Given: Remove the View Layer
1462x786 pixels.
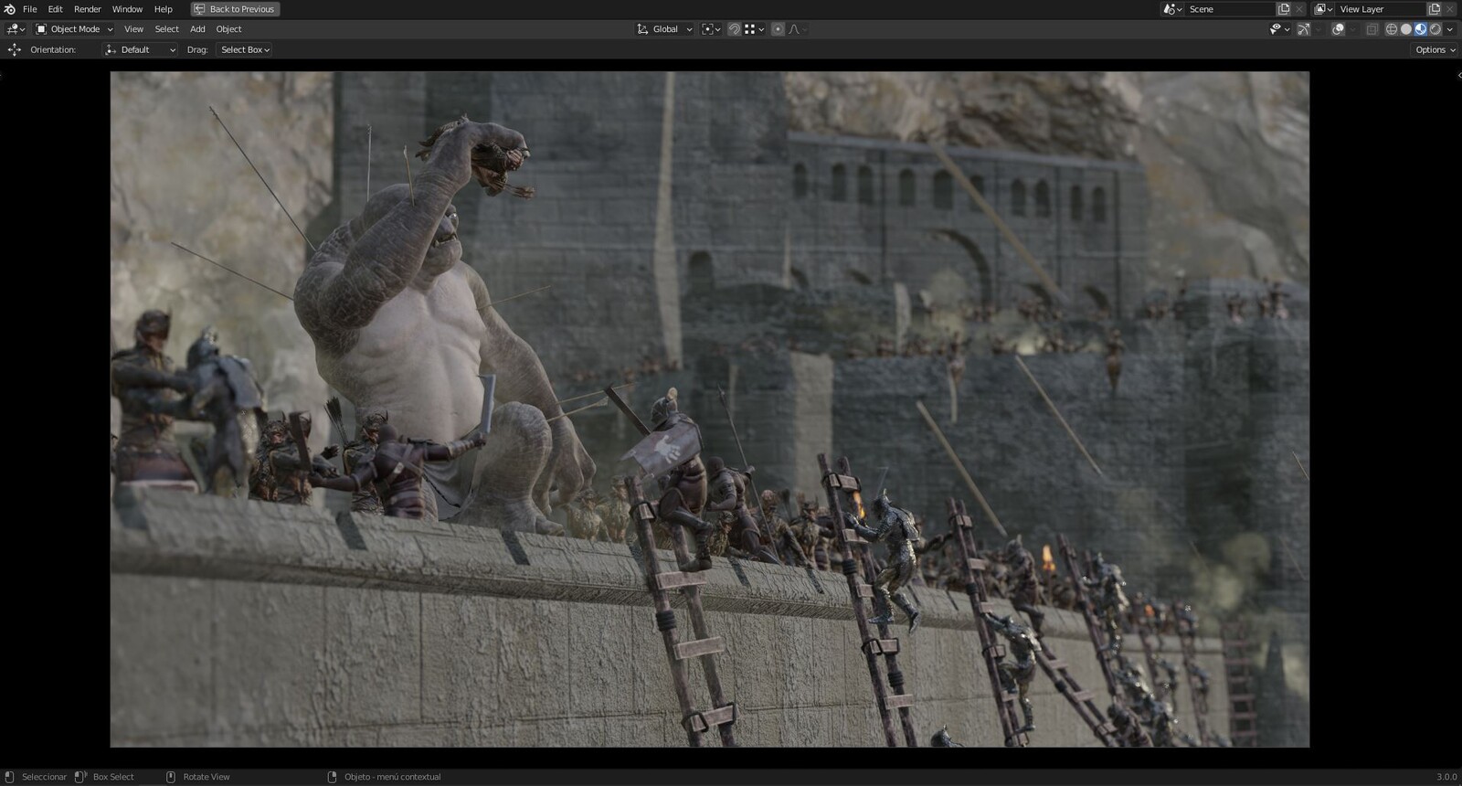Looking at the screenshot, I should (x=1450, y=9).
